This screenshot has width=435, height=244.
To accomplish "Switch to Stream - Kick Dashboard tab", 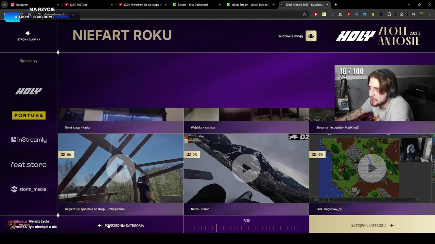I will pyautogui.click(x=196, y=5).
